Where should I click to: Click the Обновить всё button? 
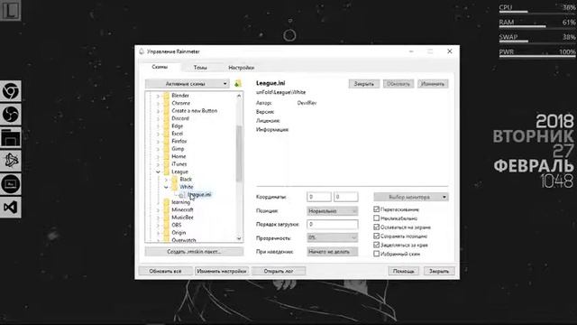(165, 271)
